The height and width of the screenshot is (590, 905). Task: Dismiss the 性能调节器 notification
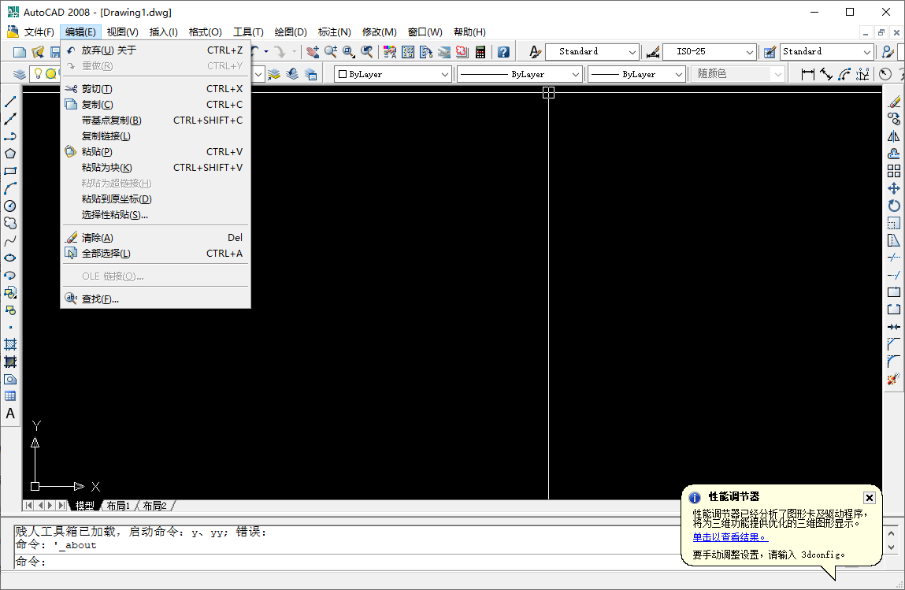(x=869, y=497)
